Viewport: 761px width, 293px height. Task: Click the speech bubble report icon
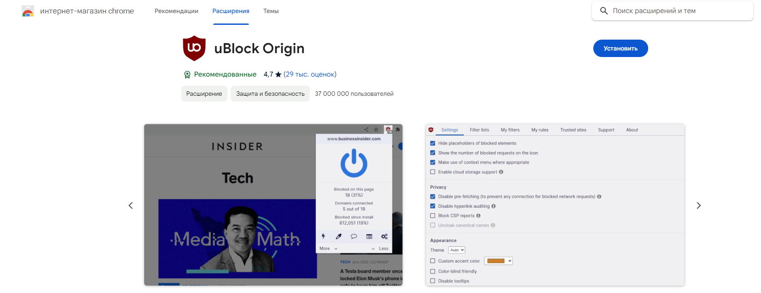tap(354, 236)
